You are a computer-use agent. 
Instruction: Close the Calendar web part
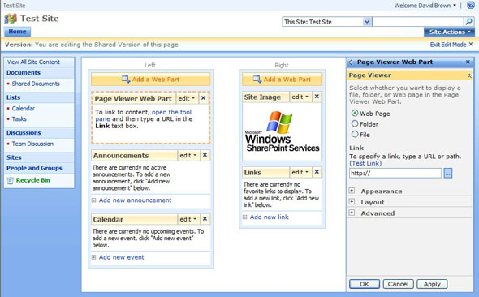coord(205,219)
